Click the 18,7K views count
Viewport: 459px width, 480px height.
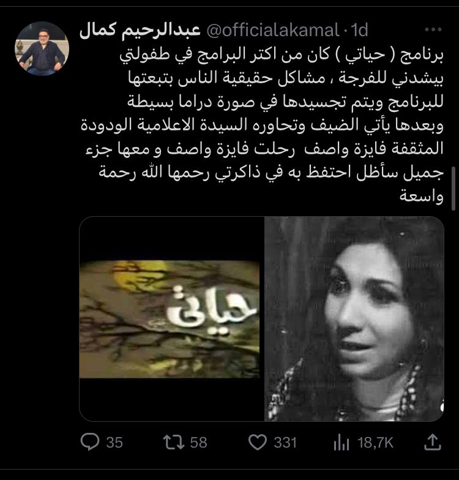375,443
